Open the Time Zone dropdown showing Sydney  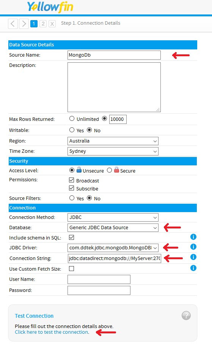[113, 151]
